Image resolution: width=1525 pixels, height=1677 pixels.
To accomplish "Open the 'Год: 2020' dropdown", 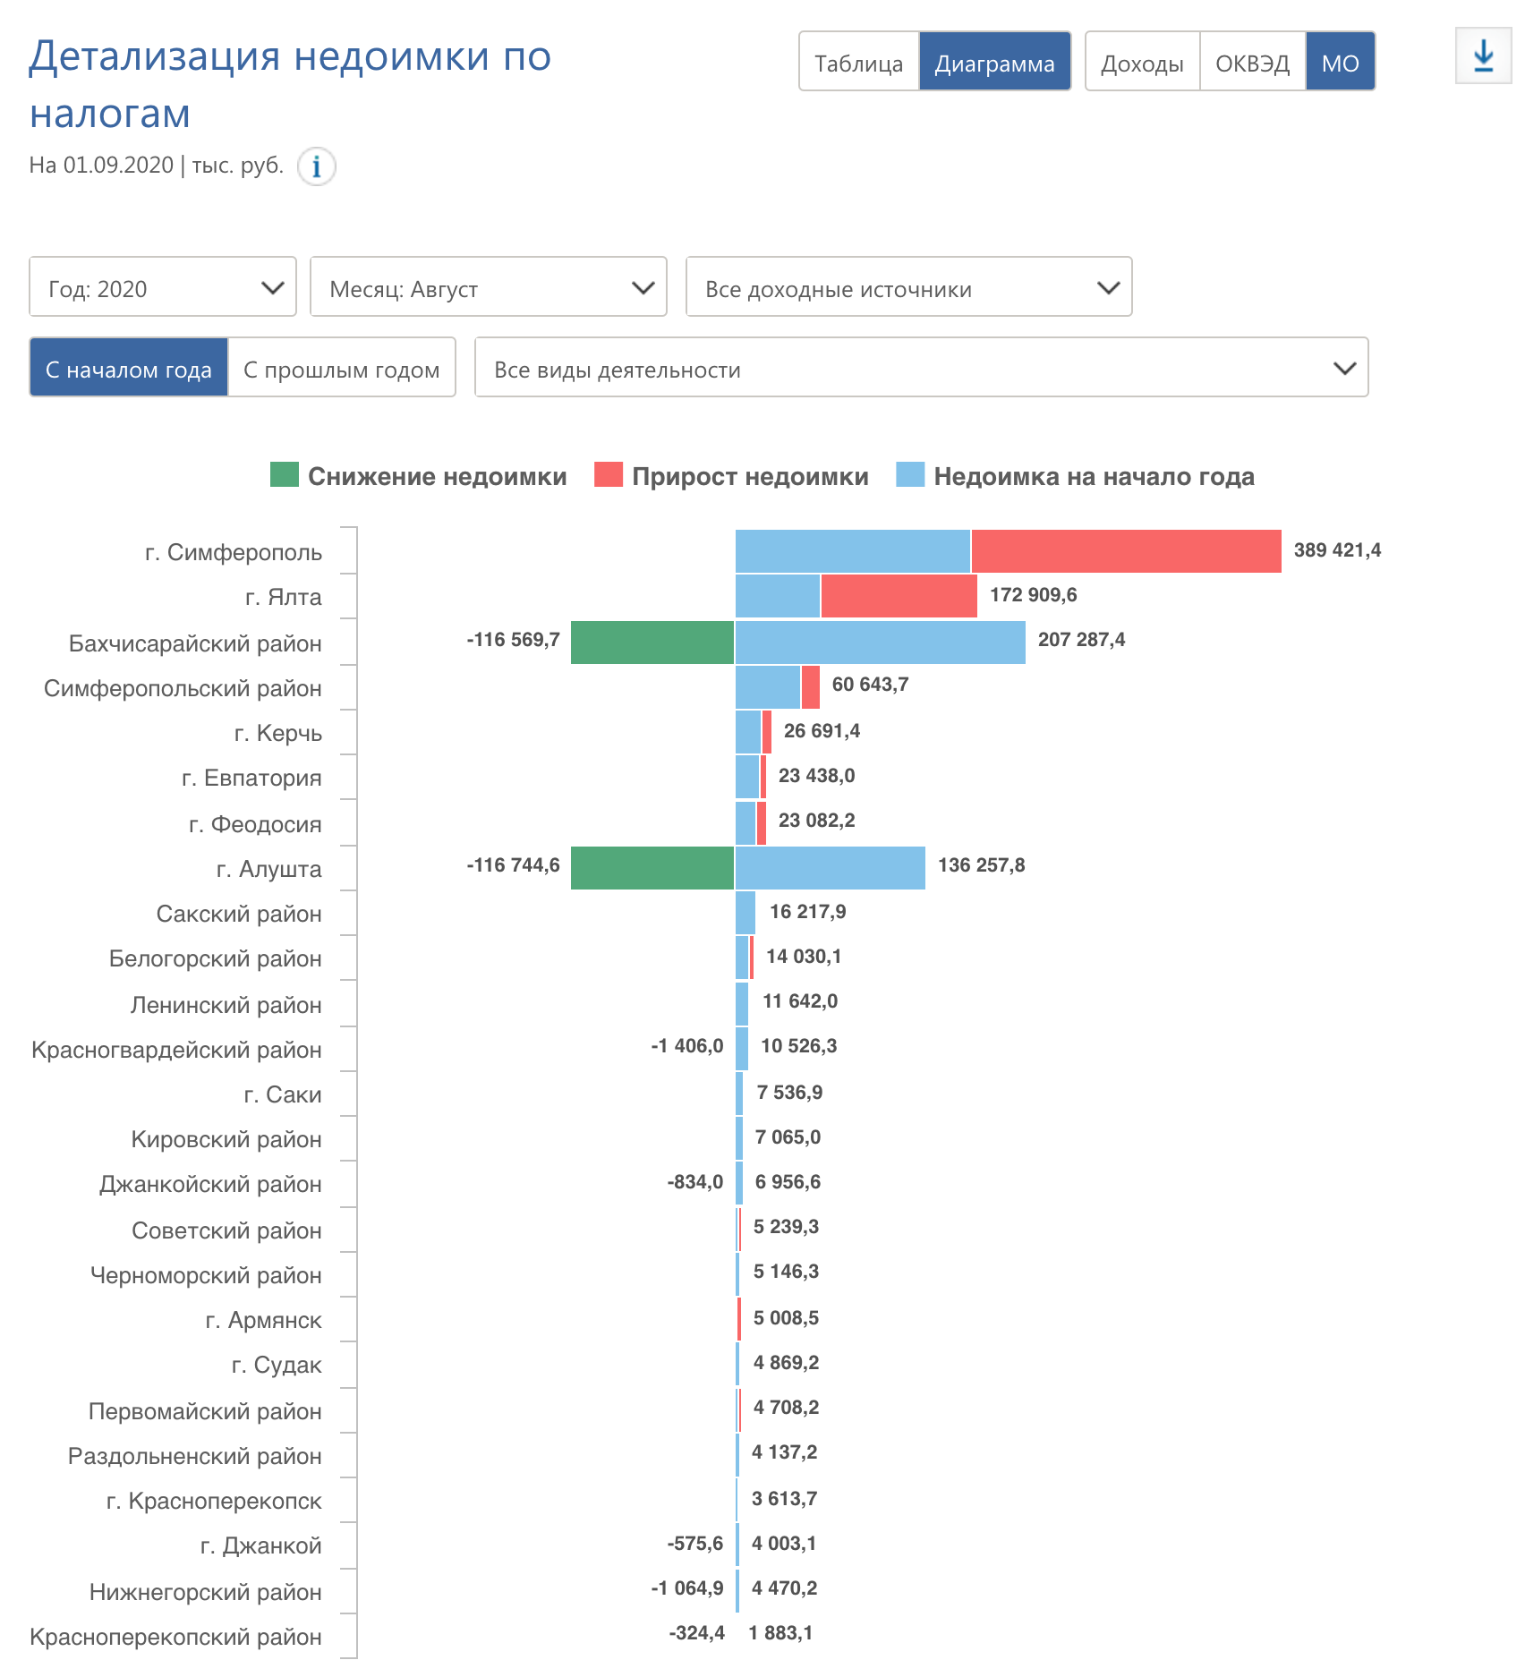I will 163,287.
